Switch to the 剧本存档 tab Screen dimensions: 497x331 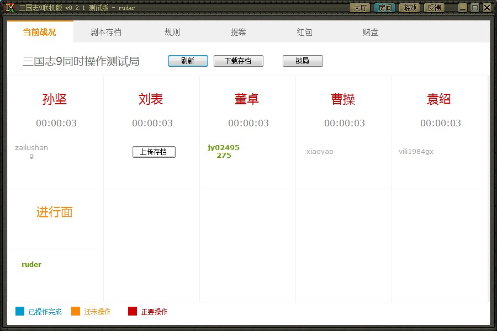point(106,32)
